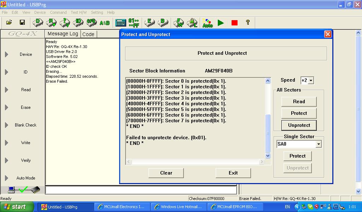Open the File menu

click(x=5, y=12)
